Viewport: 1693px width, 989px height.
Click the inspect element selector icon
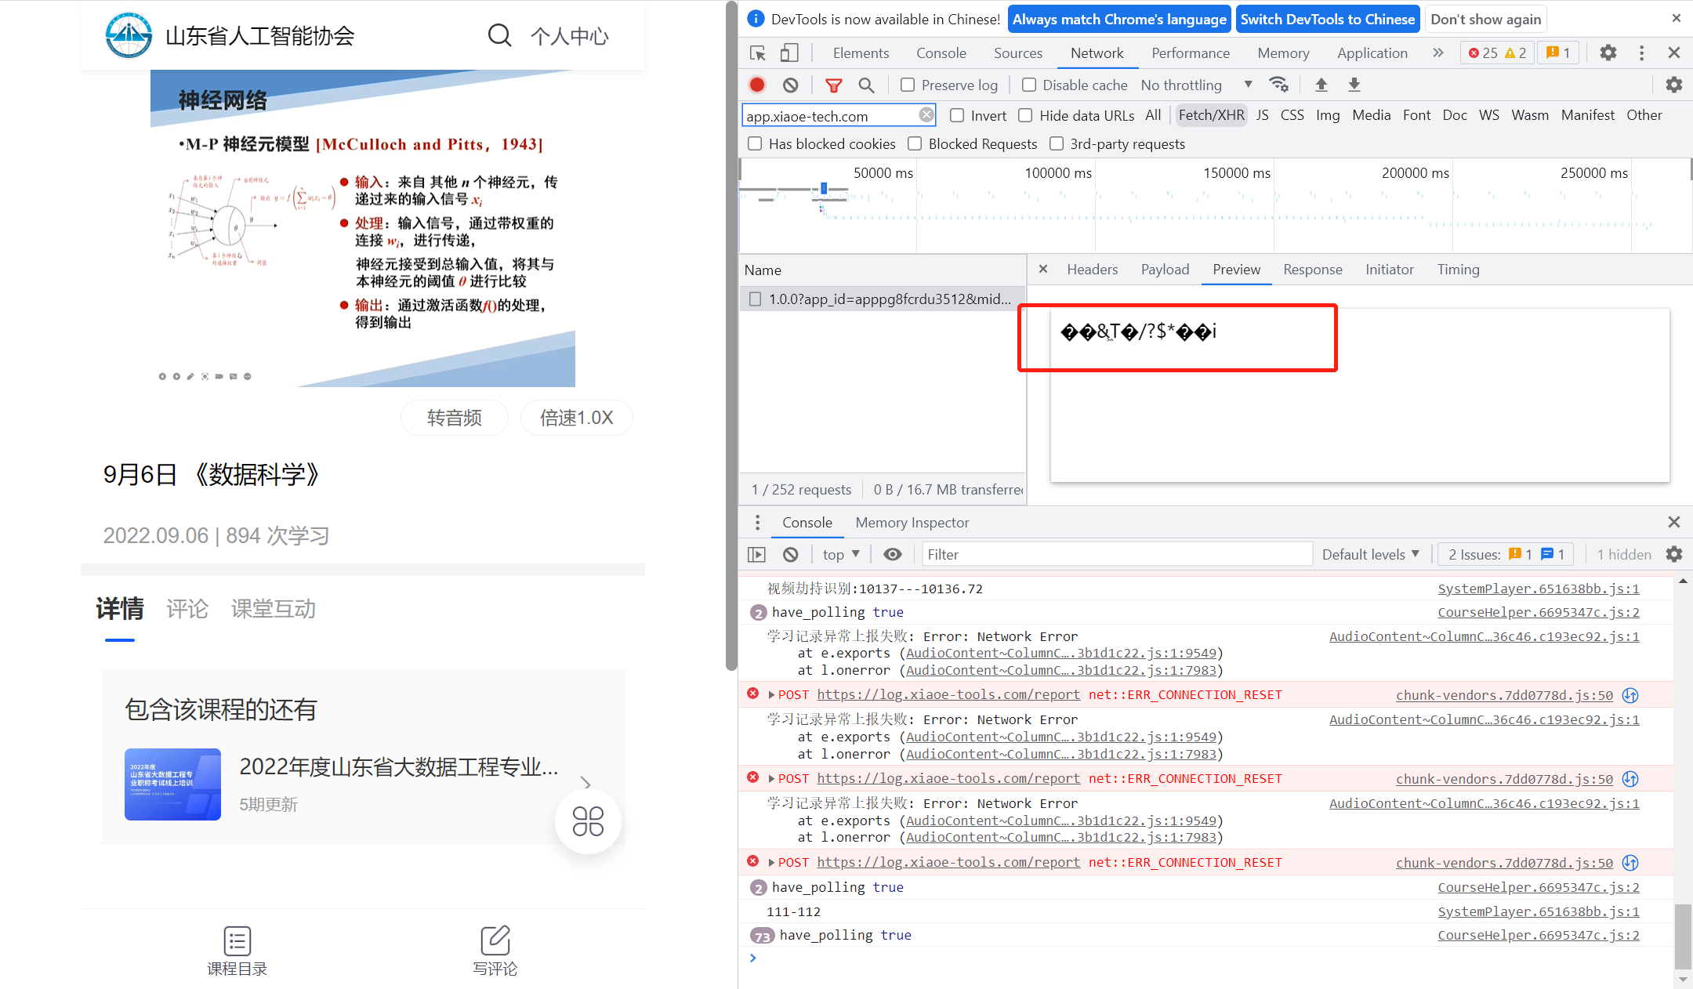click(757, 53)
